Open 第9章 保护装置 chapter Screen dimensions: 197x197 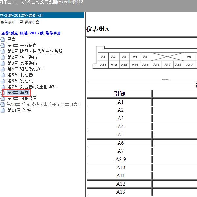click(x=22, y=98)
